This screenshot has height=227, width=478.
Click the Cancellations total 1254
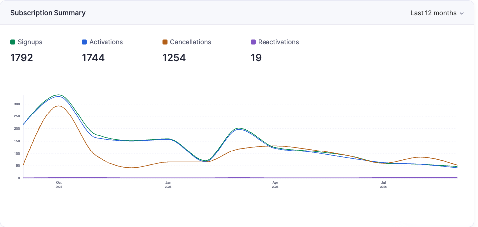point(174,58)
